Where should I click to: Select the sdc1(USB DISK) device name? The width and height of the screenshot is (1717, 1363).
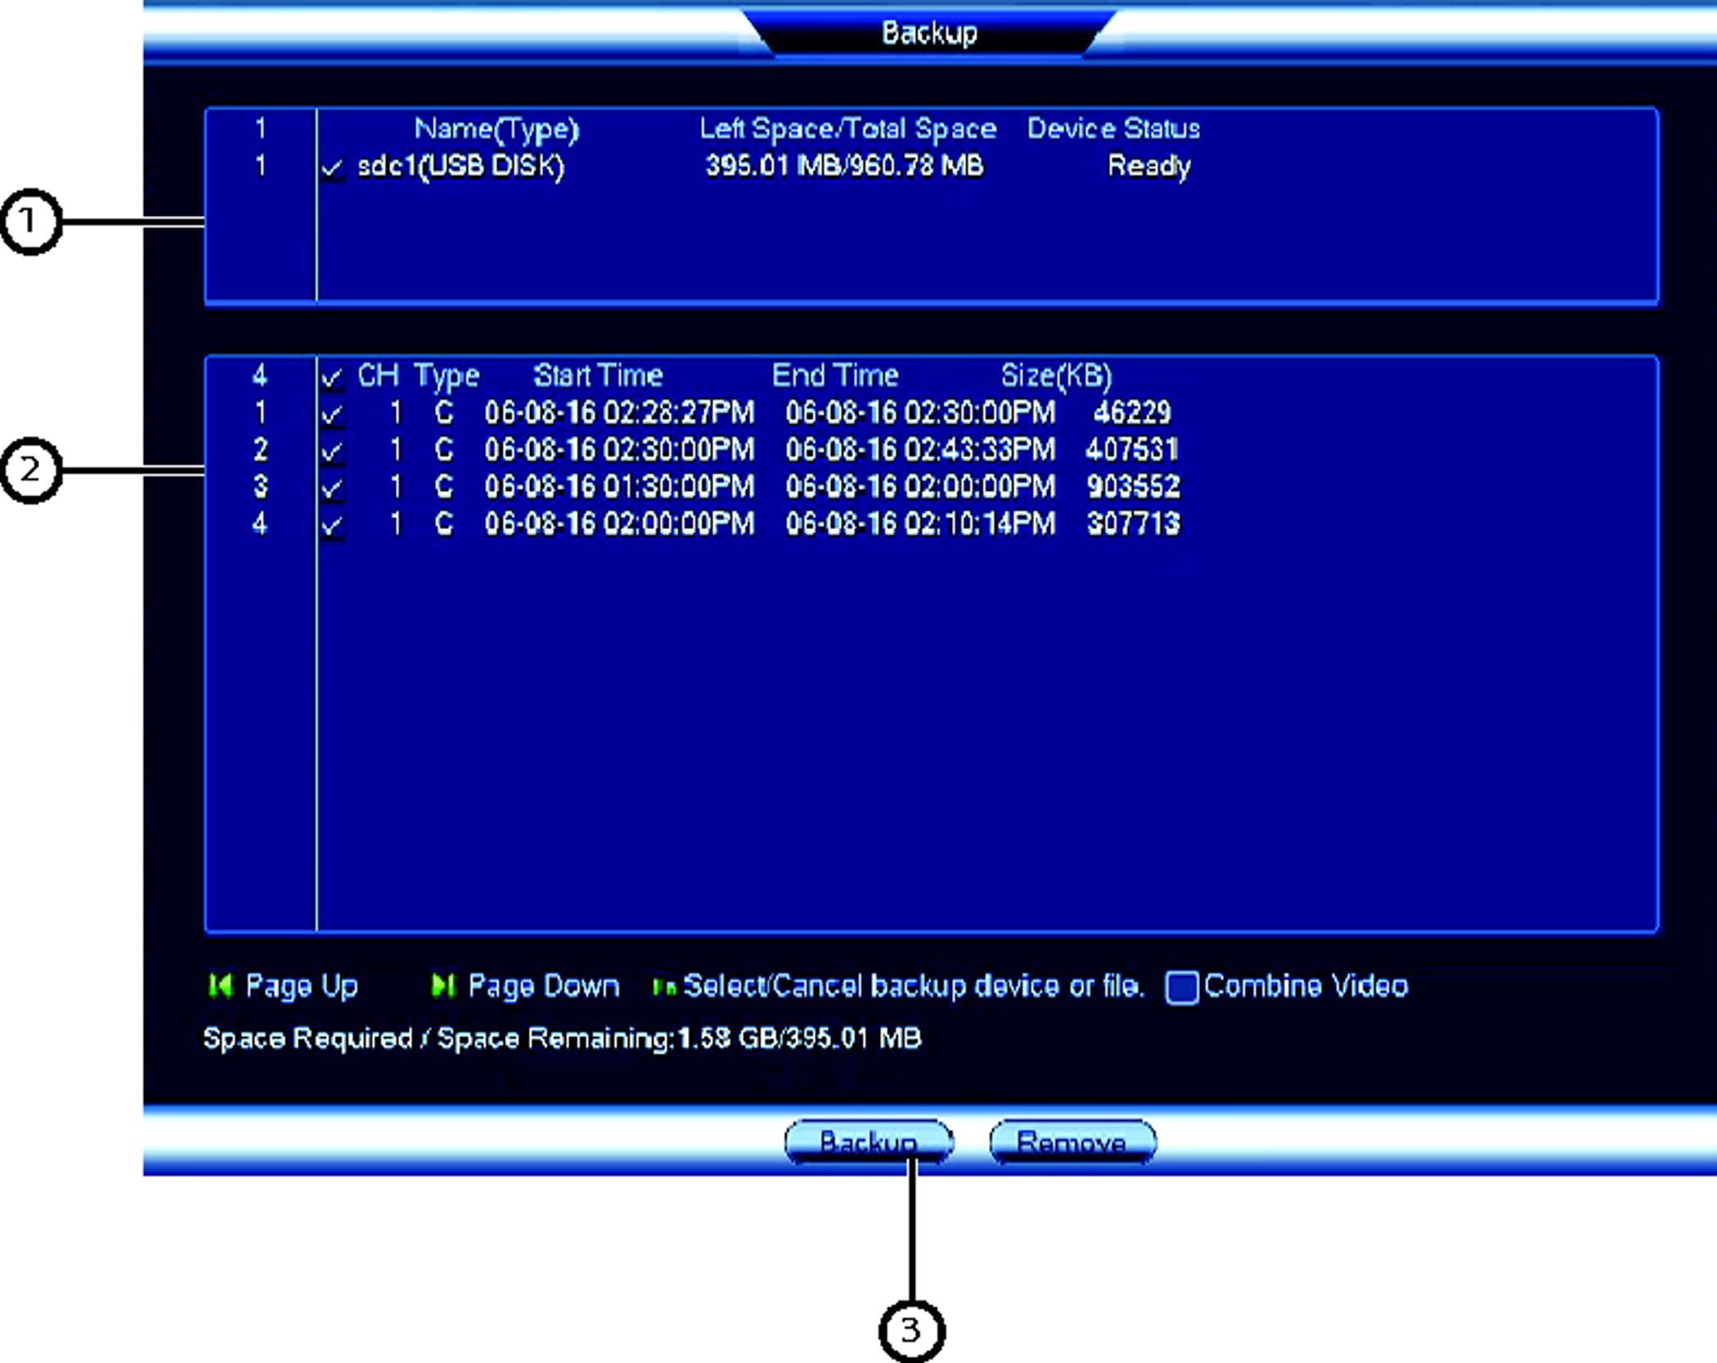pyautogui.click(x=461, y=167)
